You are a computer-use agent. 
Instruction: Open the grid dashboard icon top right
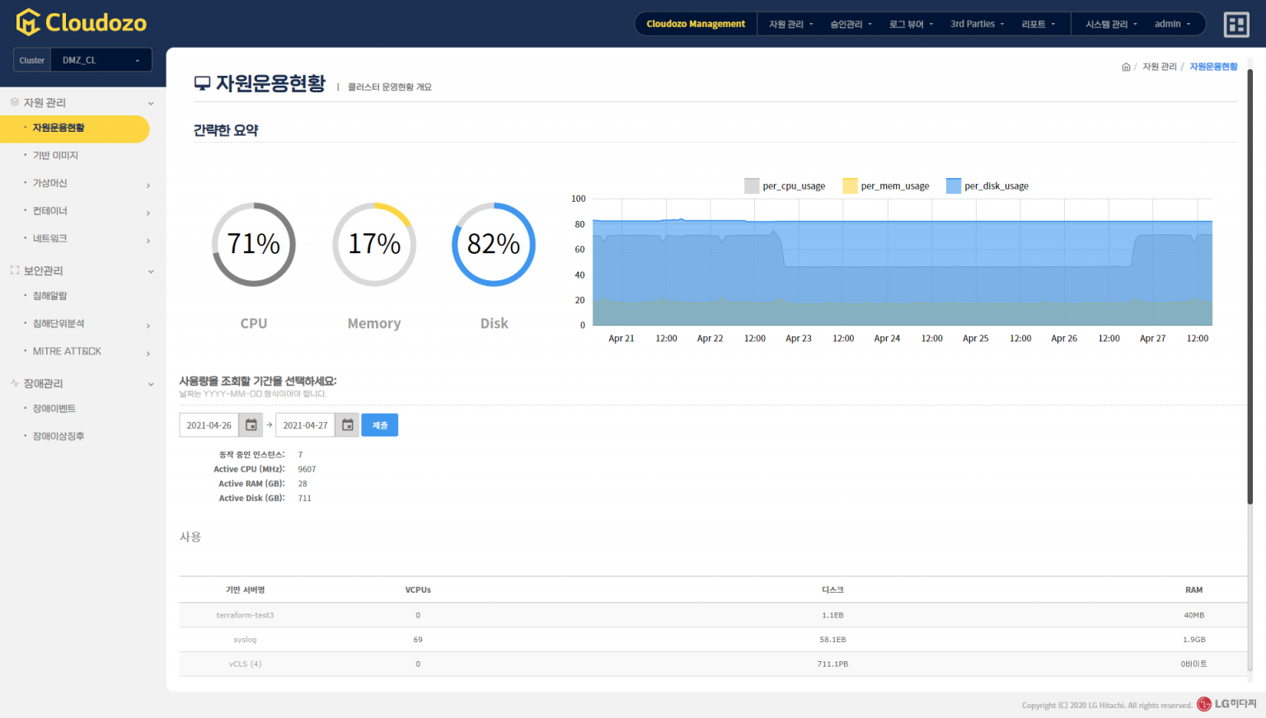click(1236, 25)
